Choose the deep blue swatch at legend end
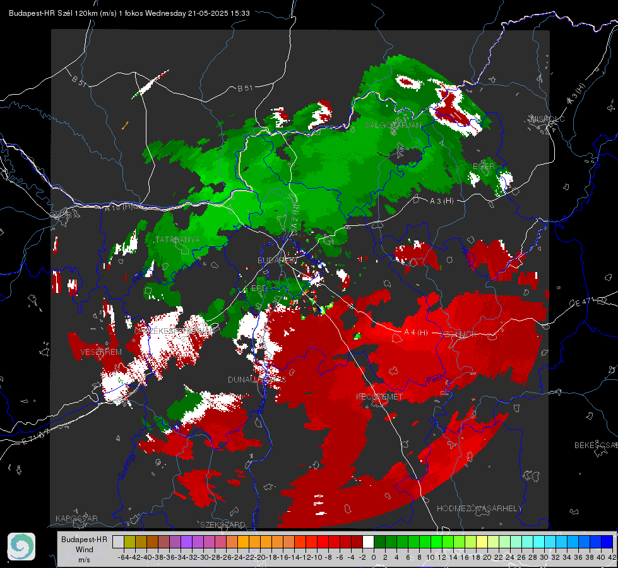Image resolution: width=618 pixels, height=568 pixels. (x=607, y=542)
